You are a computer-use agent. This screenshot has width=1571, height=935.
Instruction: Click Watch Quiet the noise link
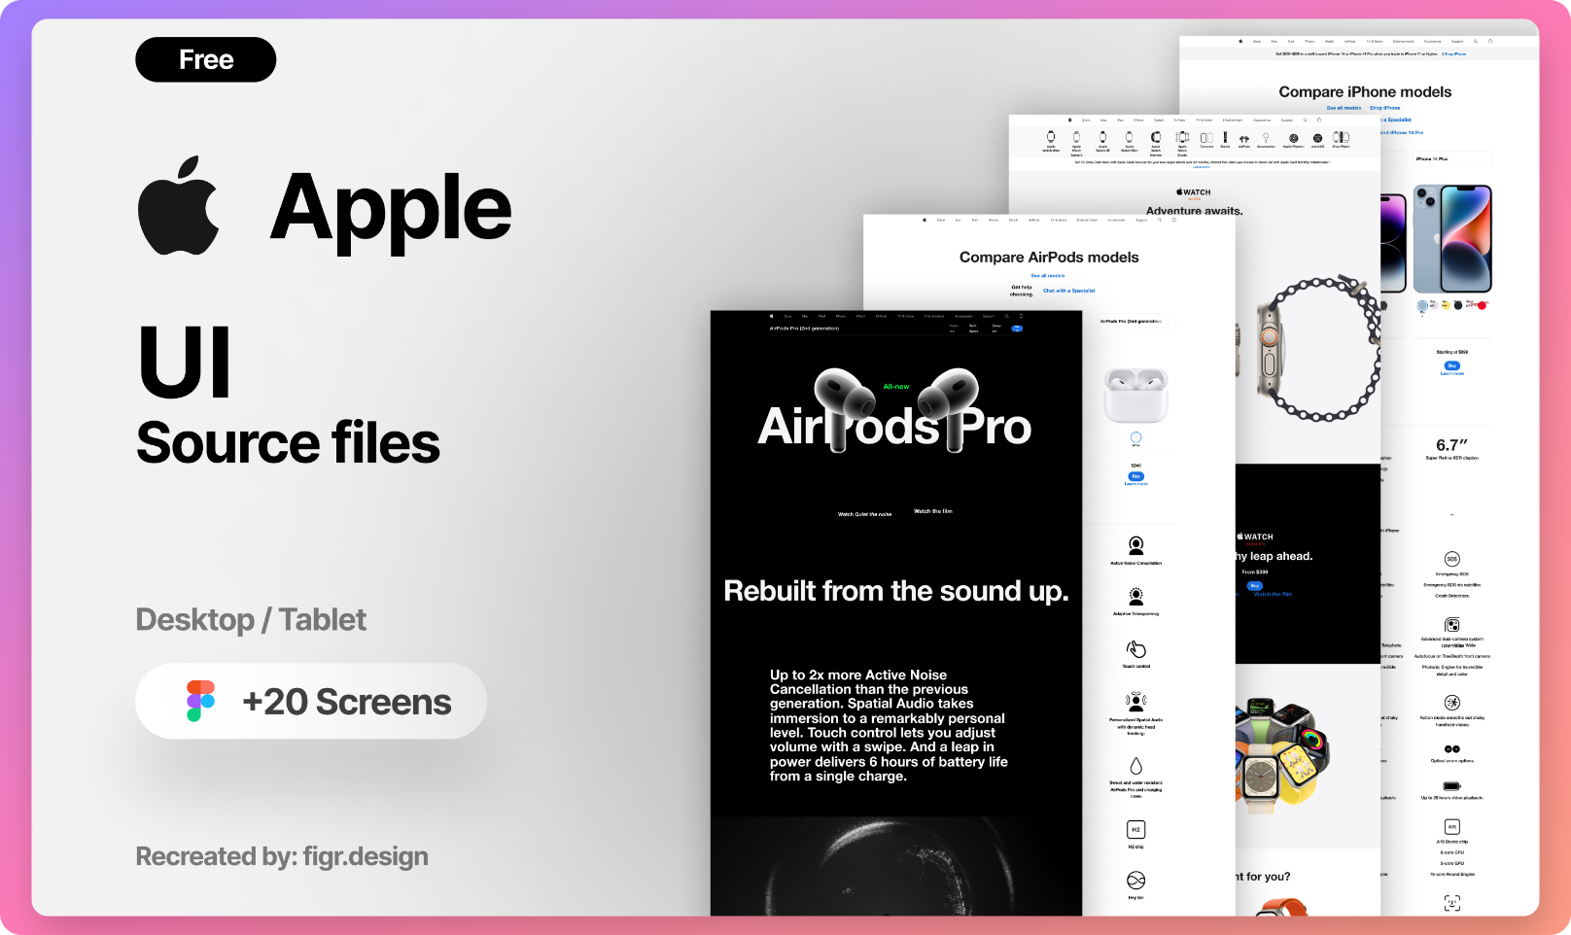tap(864, 514)
